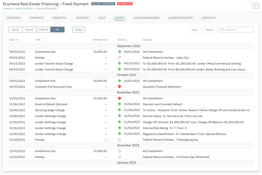Select the Week view toggle
The image size is (262, 175).
coord(15,30)
